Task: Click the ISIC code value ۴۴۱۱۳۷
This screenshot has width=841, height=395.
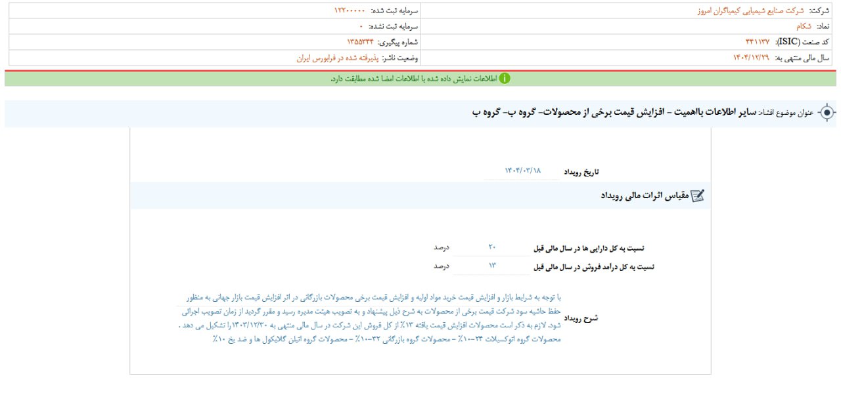Action: pos(757,42)
